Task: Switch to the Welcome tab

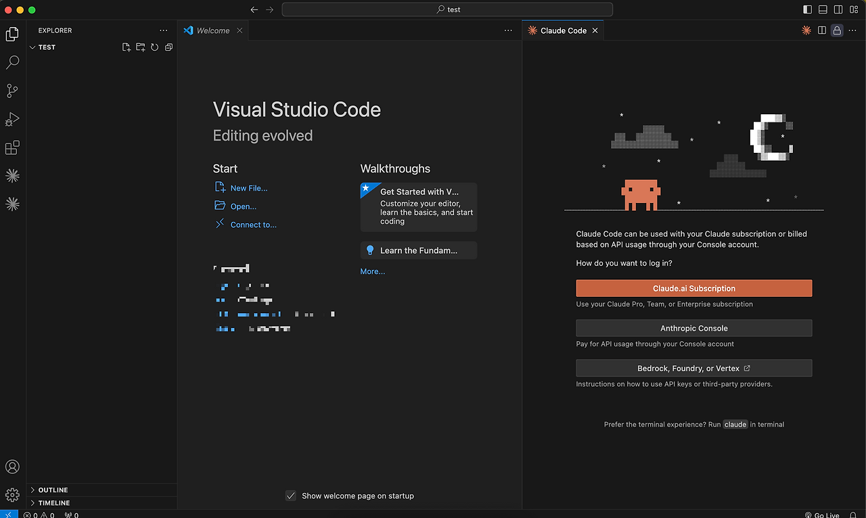Action: tap(212, 30)
